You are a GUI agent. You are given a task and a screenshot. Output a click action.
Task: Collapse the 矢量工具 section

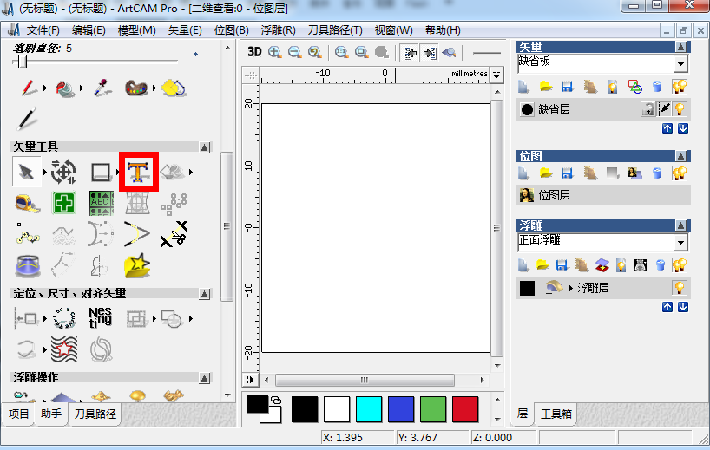[x=204, y=147]
